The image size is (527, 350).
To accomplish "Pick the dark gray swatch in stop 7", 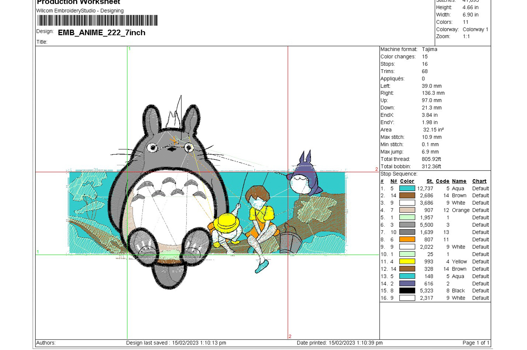I will [x=407, y=232].
